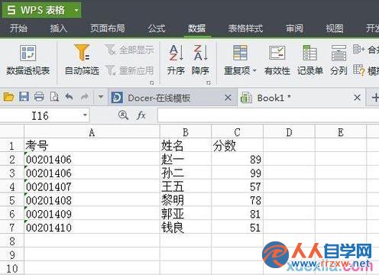Viewport: 379px width, 275px height.
Task: Switch to the 插入 ribbon tab
Action: 58,28
